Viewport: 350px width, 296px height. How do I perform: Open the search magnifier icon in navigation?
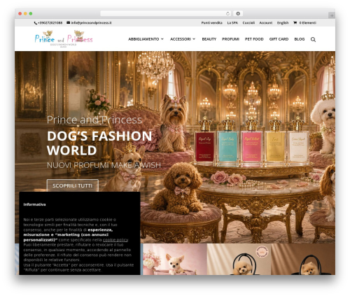point(313,39)
